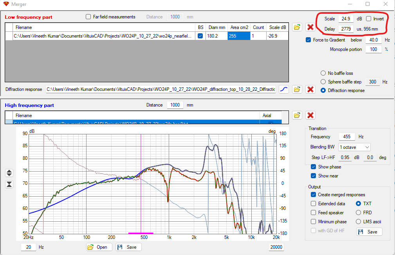Viewport: 395px width, 255px height.
Task: Open Blending BW dropdown
Action: (354, 147)
